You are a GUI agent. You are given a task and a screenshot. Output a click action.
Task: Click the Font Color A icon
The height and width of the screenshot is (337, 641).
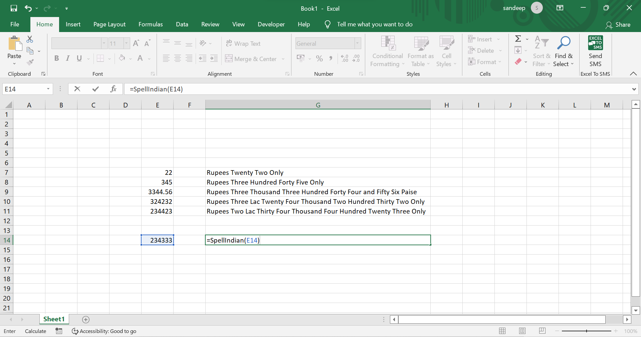[x=140, y=58]
